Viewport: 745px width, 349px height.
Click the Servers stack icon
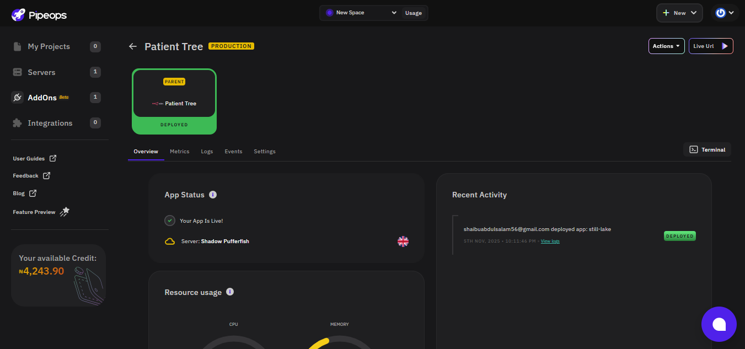tap(17, 72)
